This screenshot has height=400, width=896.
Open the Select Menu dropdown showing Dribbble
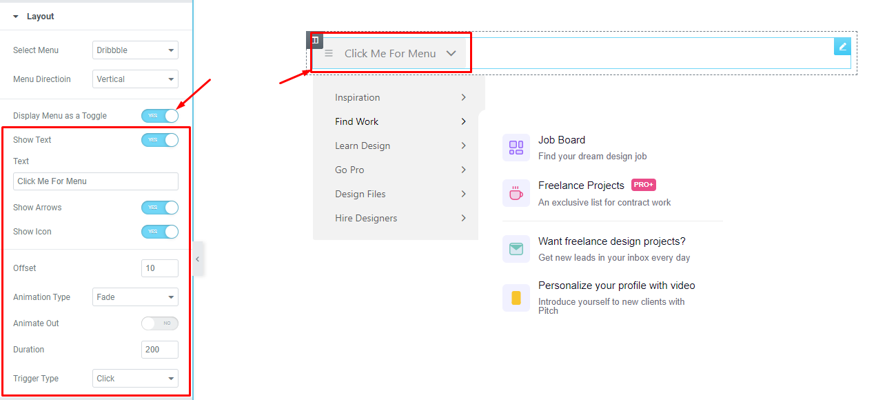(x=135, y=50)
